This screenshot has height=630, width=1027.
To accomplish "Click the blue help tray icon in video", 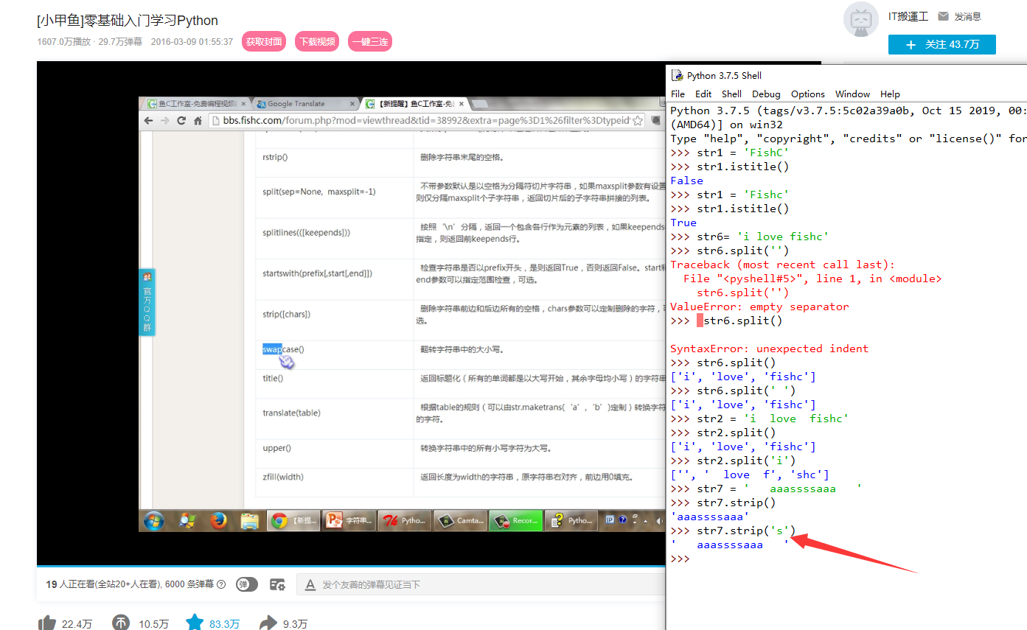I will pos(622,519).
